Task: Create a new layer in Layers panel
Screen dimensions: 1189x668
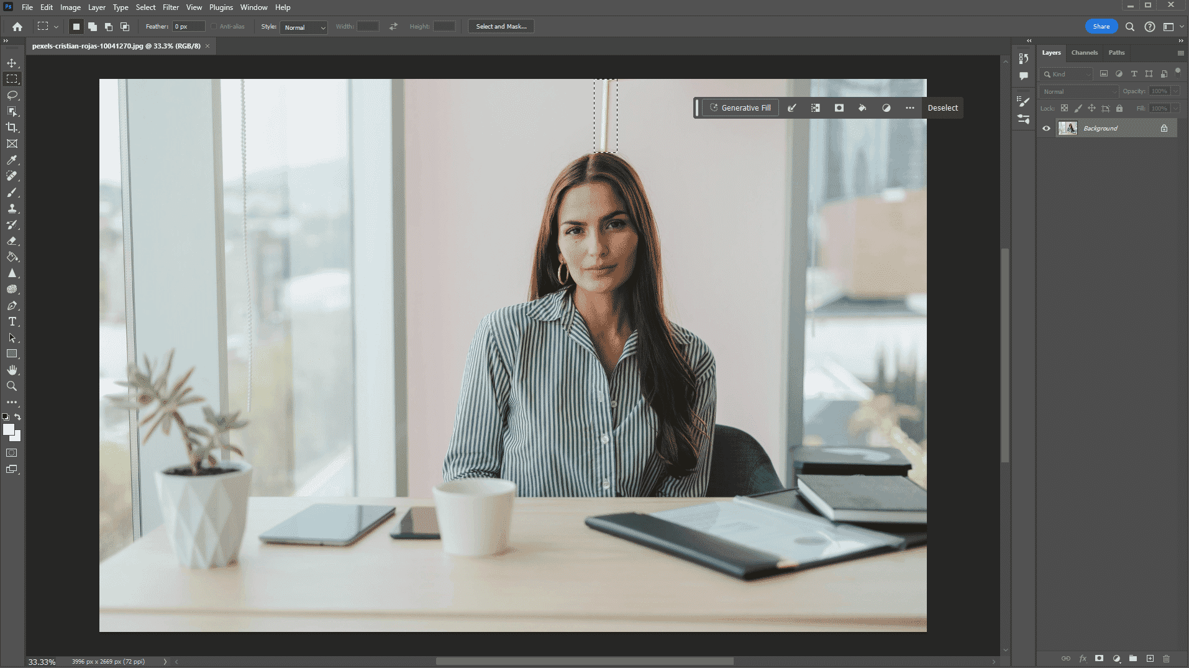Action: 1150,658
